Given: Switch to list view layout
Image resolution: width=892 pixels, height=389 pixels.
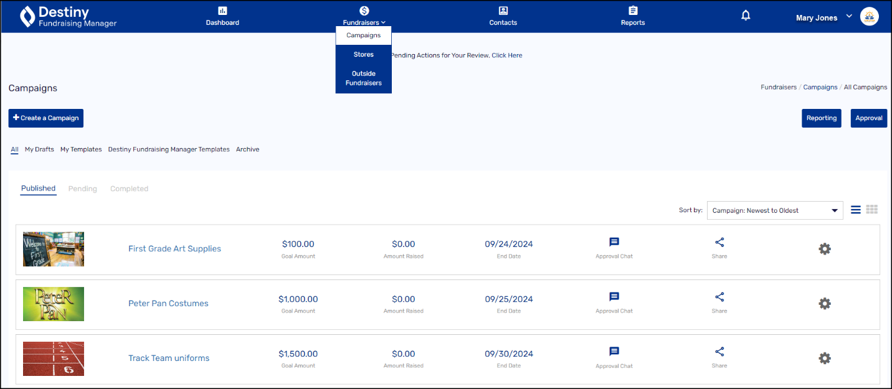Looking at the screenshot, I should pos(856,210).
